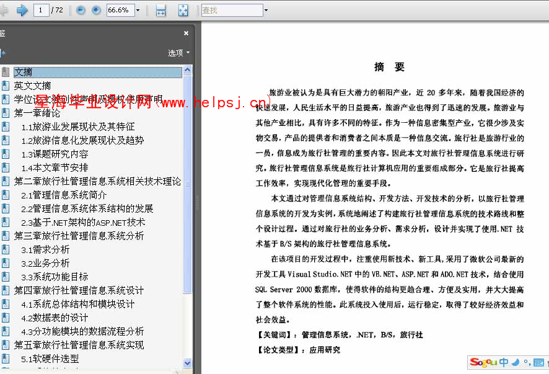This screenshot has height=374, width=549.
Task: Open 第三章旅行社管理信息系统分析 bookmark
Action: pyautogui.click(x=79, y=236)
